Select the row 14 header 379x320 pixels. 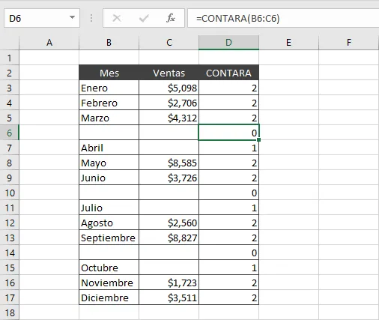[9, 253]
